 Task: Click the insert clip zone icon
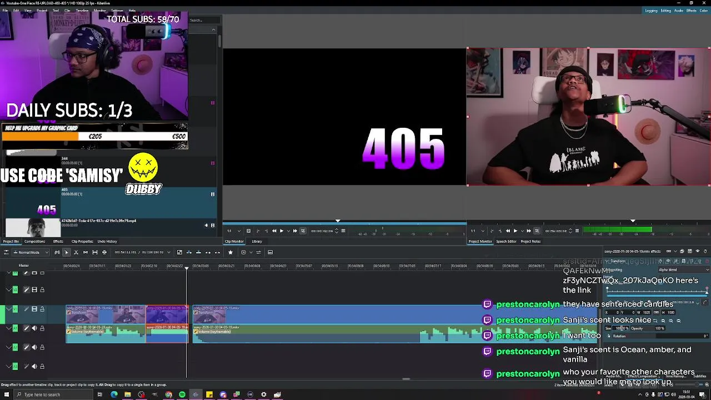click(x=189, y=252)
